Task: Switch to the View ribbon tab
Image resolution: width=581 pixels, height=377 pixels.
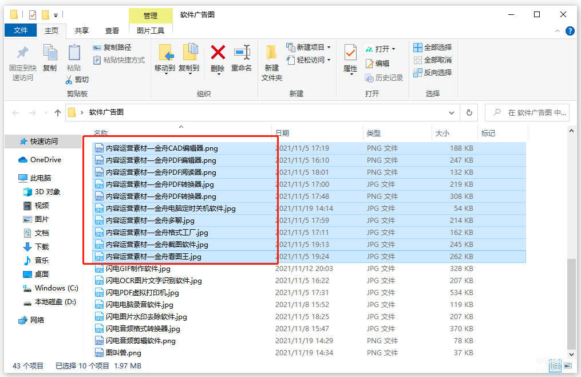Action: [112, 31]
